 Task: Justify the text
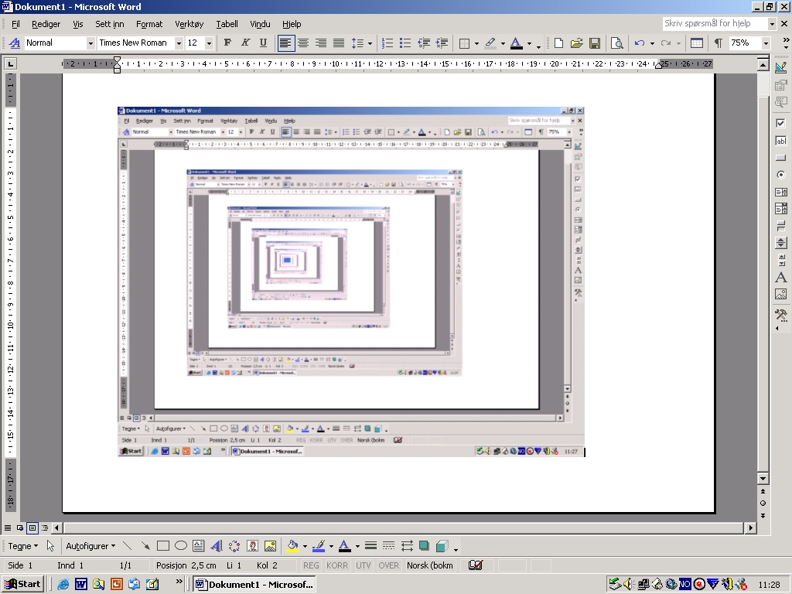pos(339,43)
